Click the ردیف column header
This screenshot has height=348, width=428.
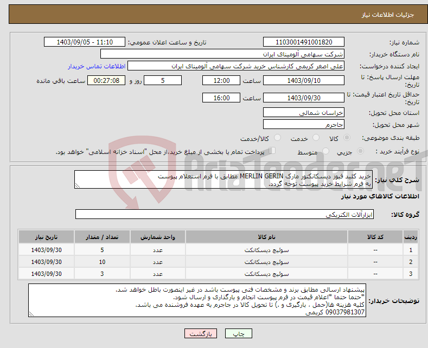411,237
